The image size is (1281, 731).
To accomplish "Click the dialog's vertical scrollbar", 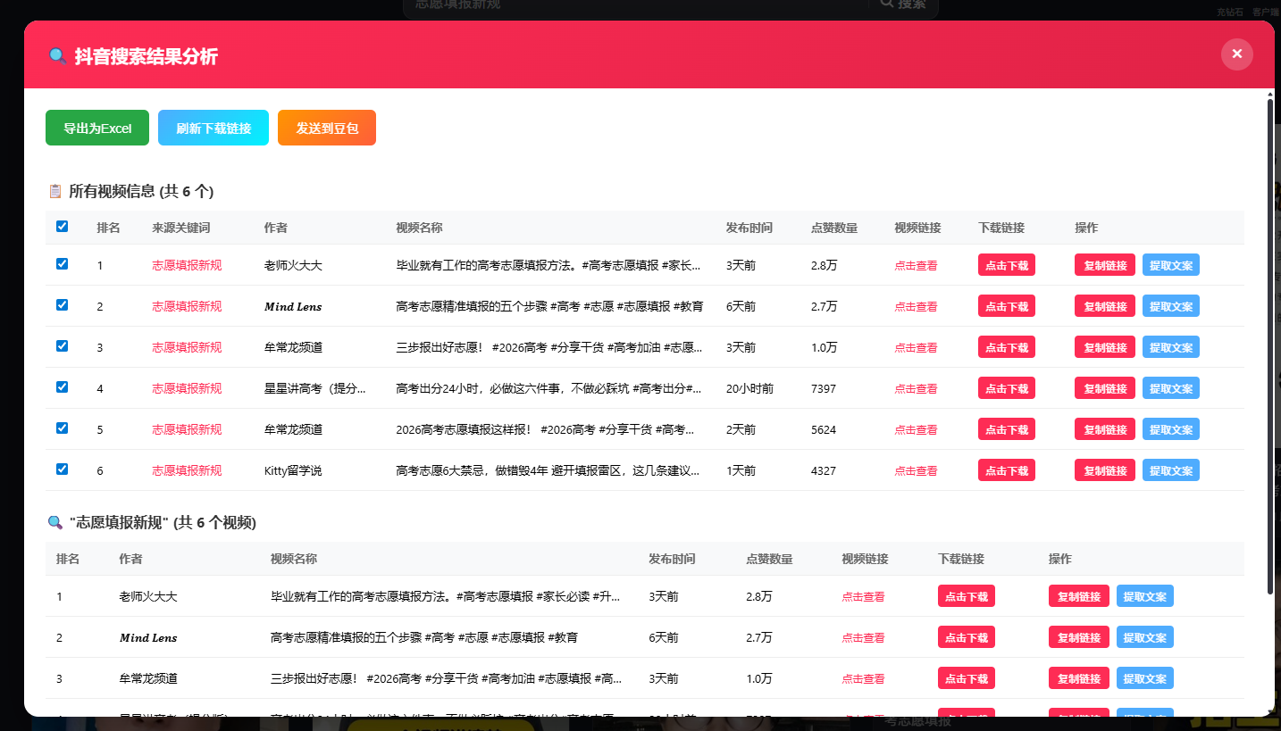I will click(x=1270, y=346).
